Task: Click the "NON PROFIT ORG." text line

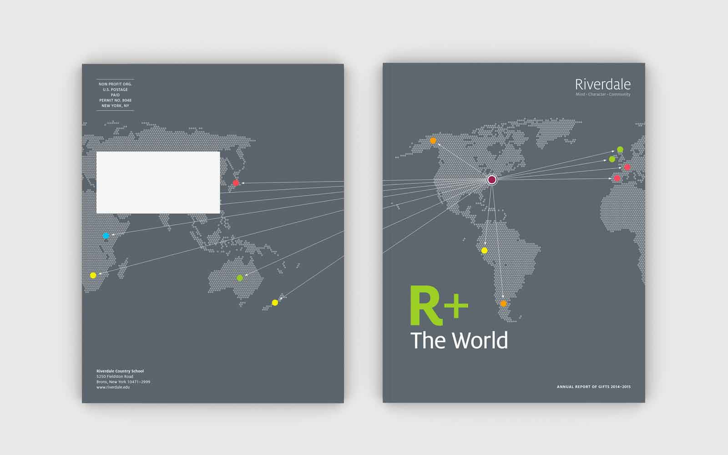Action: click(x=116, y=84)
